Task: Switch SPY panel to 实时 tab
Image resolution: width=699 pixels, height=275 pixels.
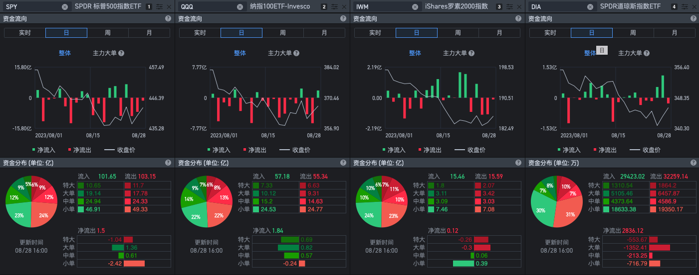Action: [25, 33]
